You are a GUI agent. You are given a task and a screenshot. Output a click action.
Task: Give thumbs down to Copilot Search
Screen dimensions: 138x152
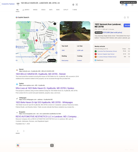(x=128, y=17)
